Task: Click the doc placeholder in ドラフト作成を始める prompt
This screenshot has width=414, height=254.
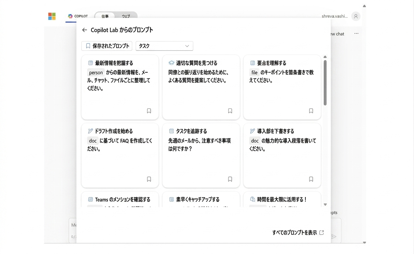Action: [x=93, y=141]
